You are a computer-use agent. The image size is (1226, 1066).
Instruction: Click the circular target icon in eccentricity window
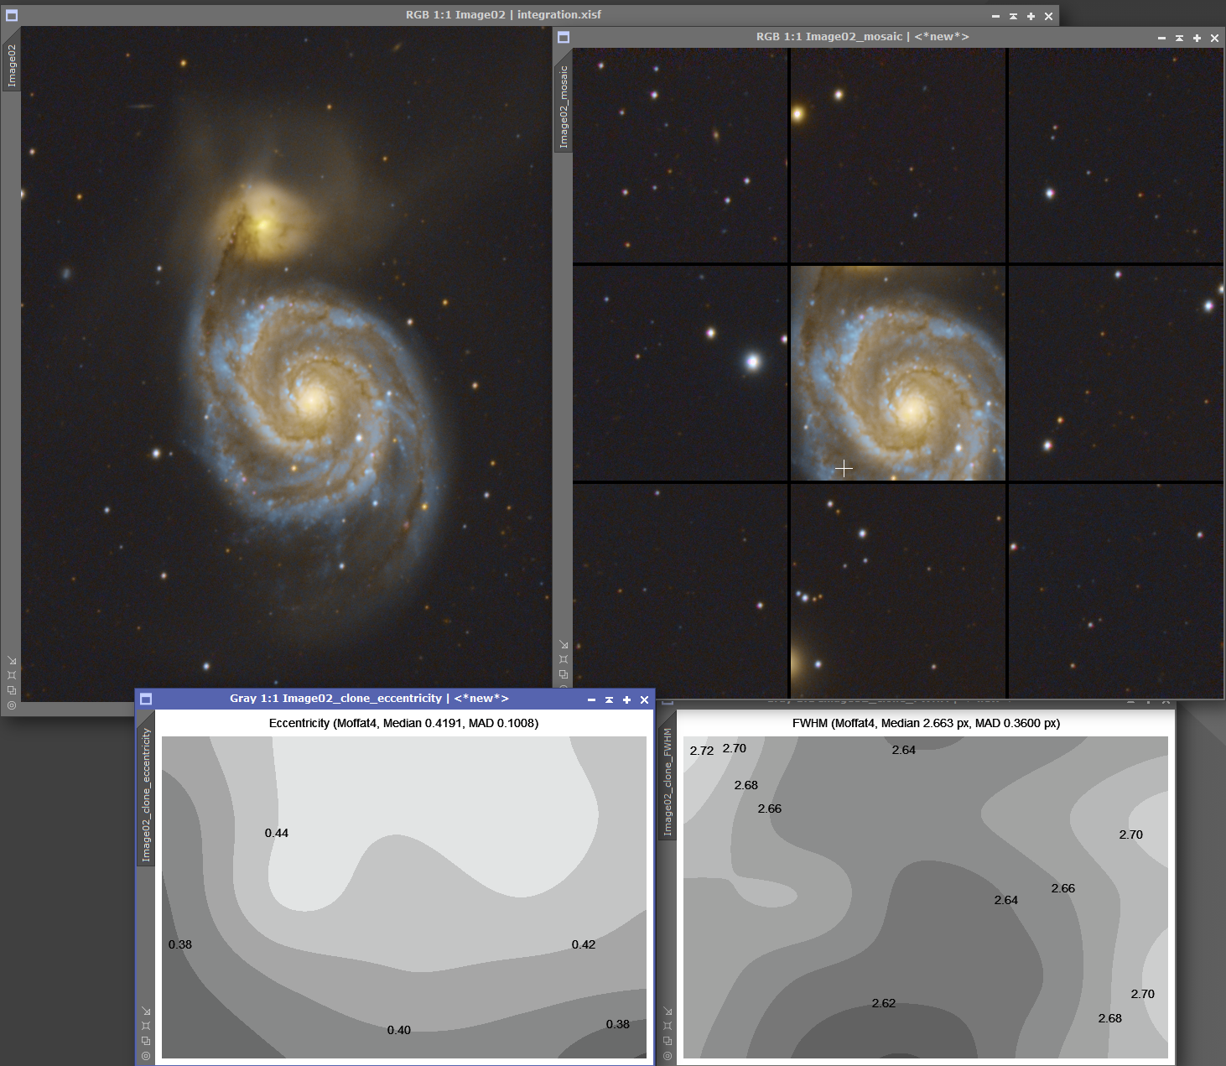[146, 1055]
